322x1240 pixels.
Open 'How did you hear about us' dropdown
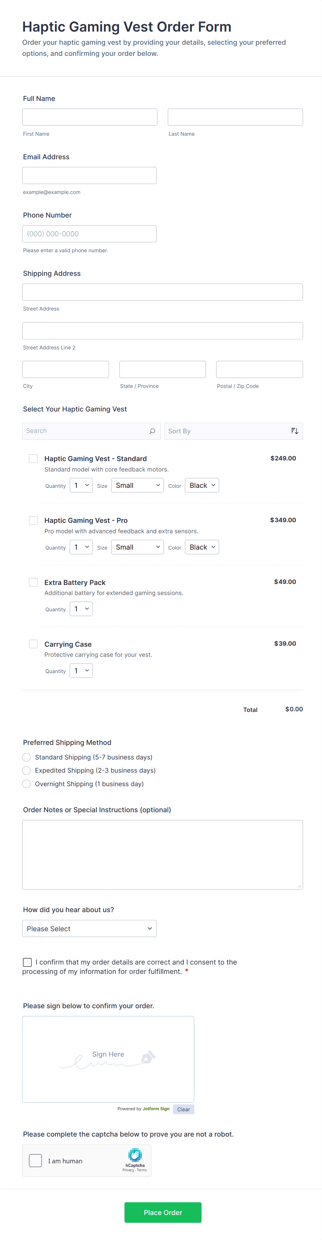(x=89, y=928)
